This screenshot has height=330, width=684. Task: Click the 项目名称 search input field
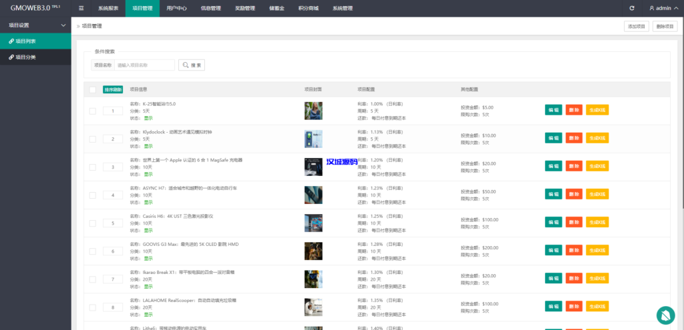click(x=144, y=65)
